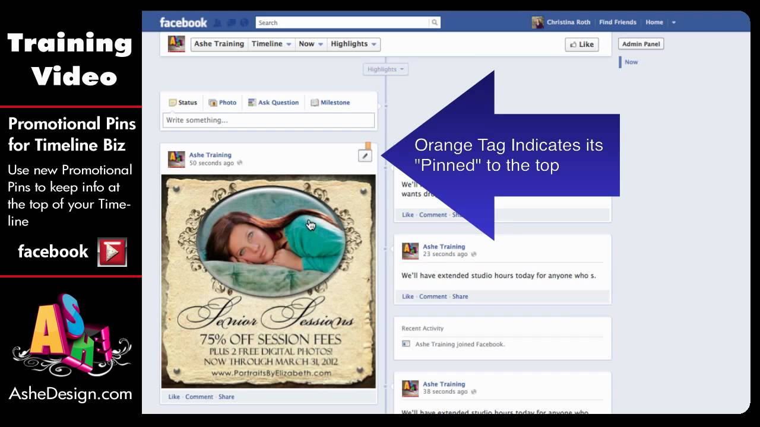
Task: Click Ashe Training name on 23 seconds ago post
Action: pyautogui.click(x=444, y=246)
